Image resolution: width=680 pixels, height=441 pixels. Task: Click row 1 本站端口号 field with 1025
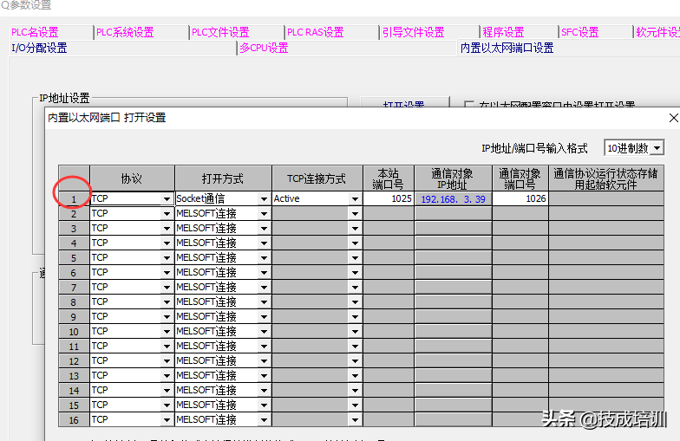coord(388,198)
